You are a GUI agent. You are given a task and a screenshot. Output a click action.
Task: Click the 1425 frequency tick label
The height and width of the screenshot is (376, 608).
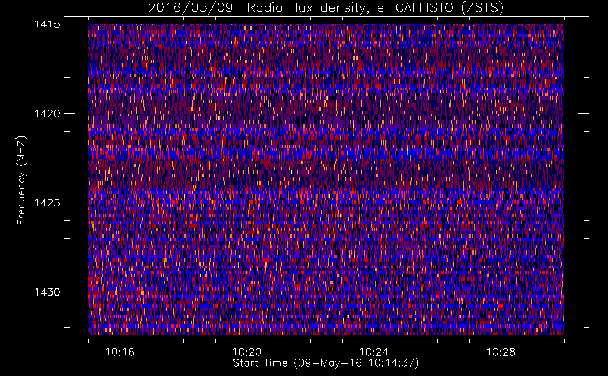[47, 203]
